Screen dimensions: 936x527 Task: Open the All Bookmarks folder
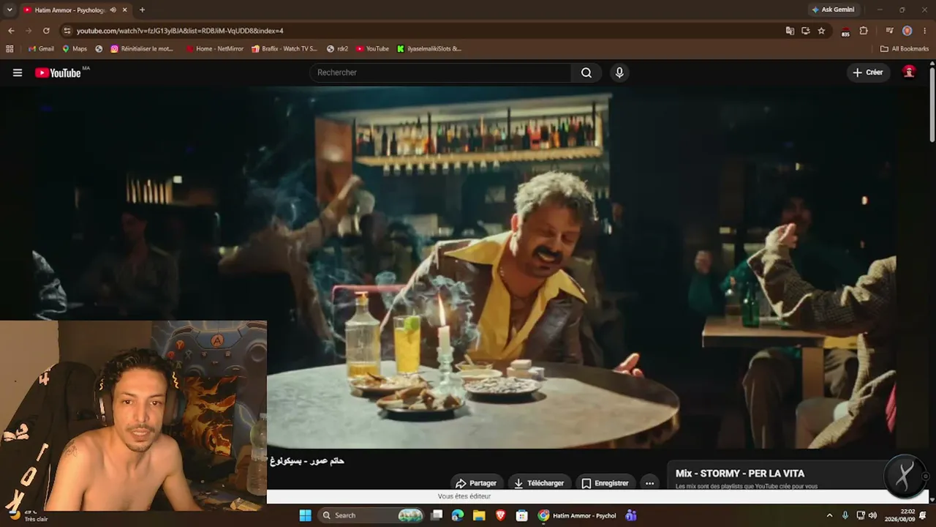(905, 49)
